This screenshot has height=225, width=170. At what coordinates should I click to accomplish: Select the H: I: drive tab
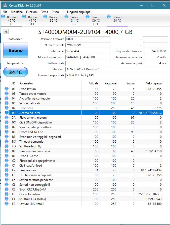click(x=96, y=20)
